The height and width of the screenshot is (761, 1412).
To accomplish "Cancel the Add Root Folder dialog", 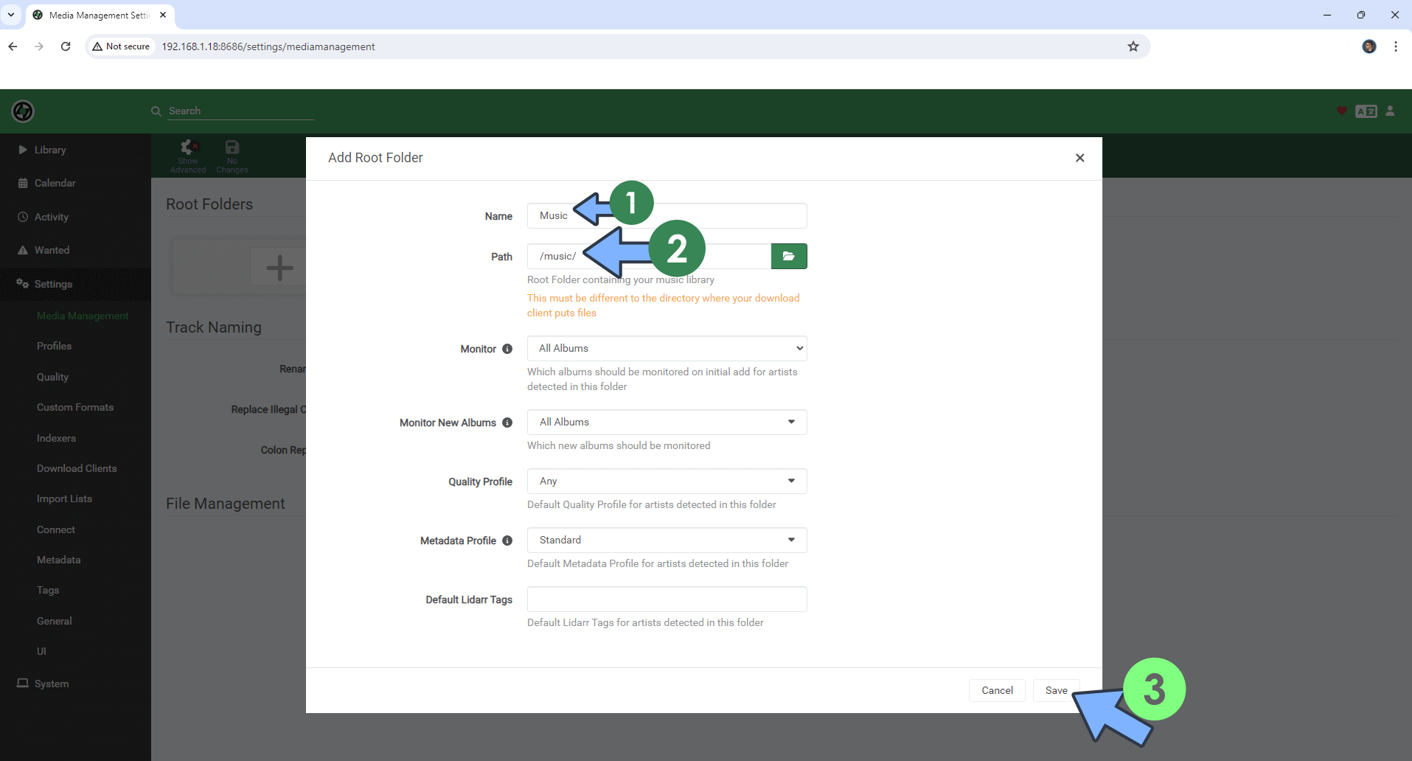I will pyautogui.click(x=996, y=690).
